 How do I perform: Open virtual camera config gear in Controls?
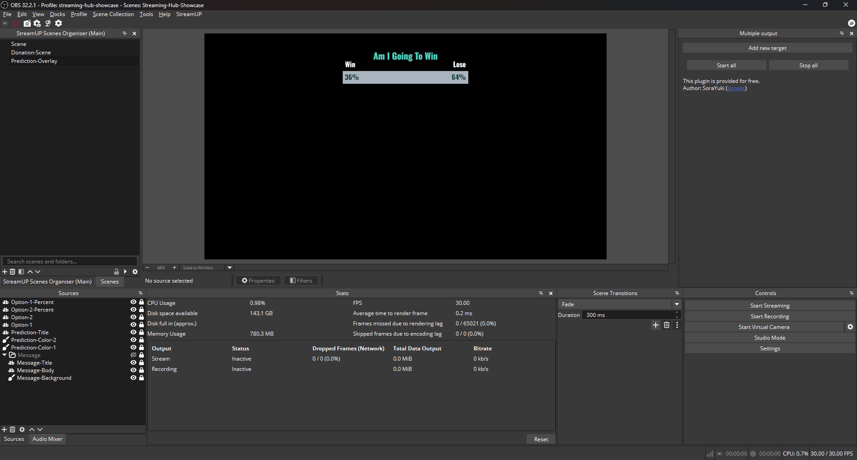850,327
